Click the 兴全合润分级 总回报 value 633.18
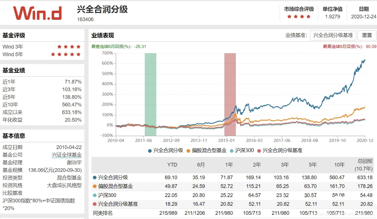The image size is (377, 219). 365,178
